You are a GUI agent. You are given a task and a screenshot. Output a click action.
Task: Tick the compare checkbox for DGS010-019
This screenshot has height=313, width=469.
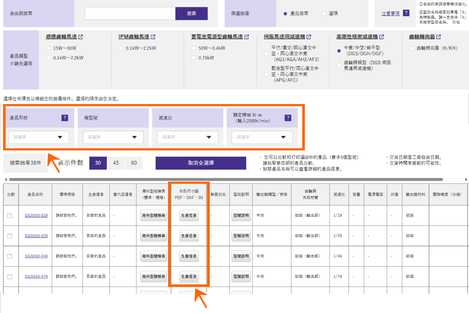[10, 215]
